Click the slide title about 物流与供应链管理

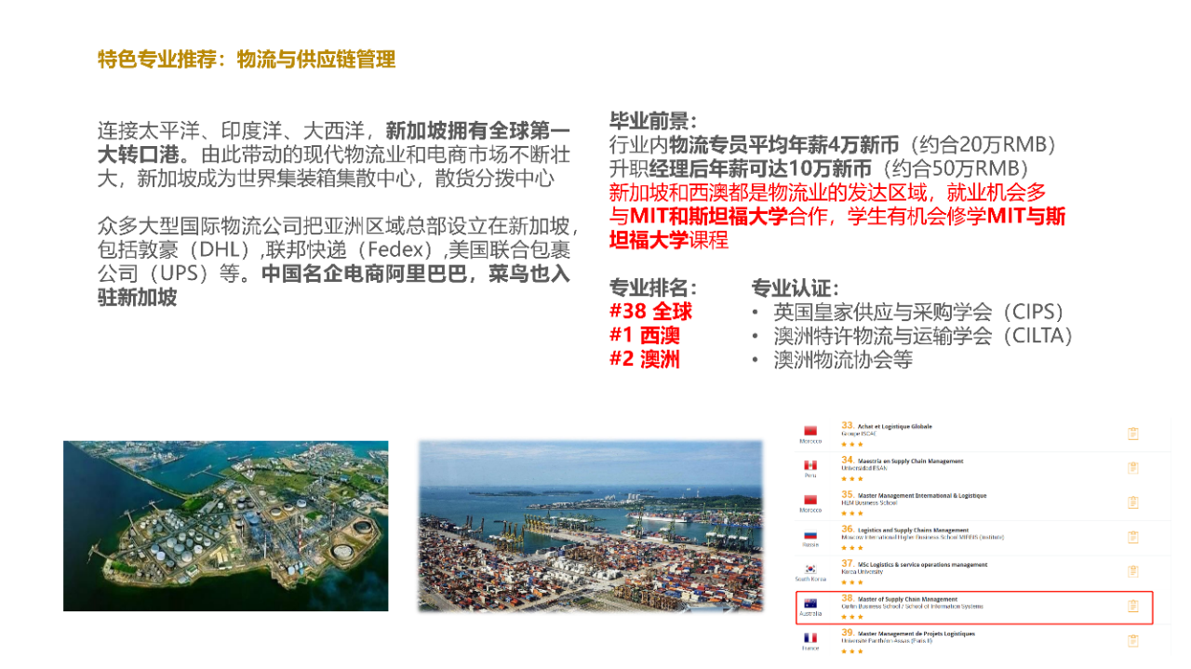click(247, 60)
